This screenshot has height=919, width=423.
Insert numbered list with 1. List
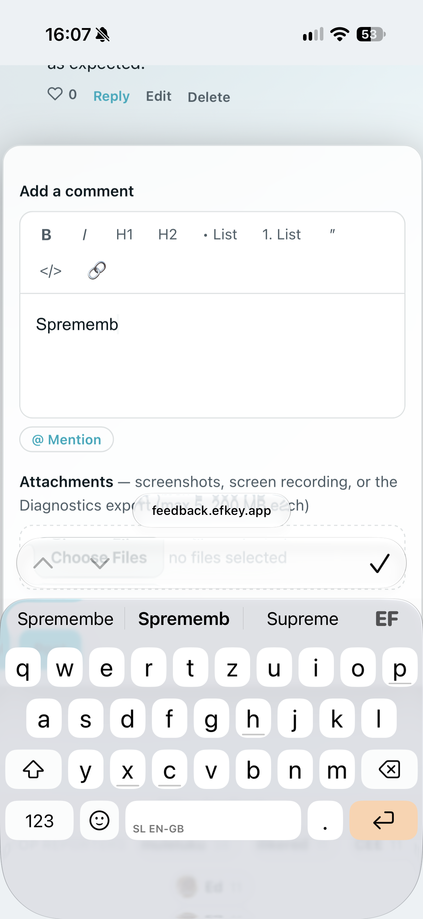click(281, 235)
